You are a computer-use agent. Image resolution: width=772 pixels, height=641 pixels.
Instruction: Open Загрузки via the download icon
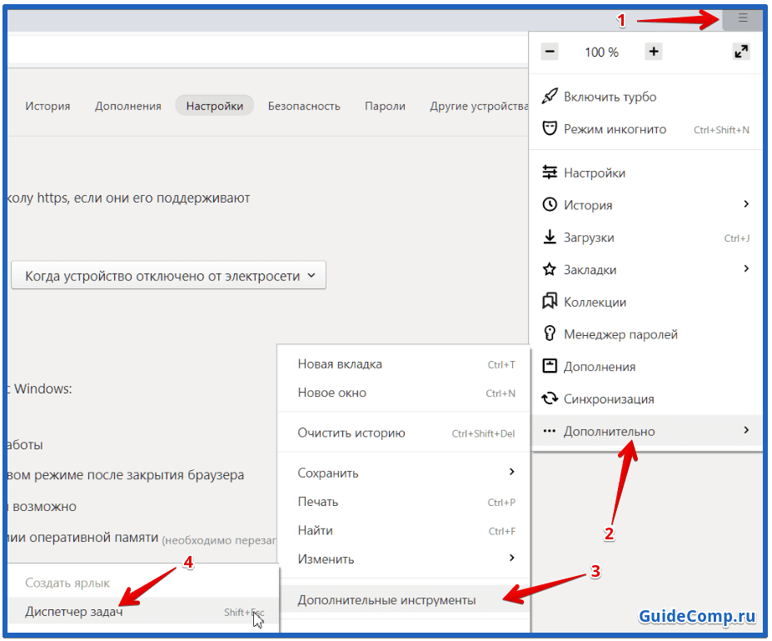click(x=550, y=238)
